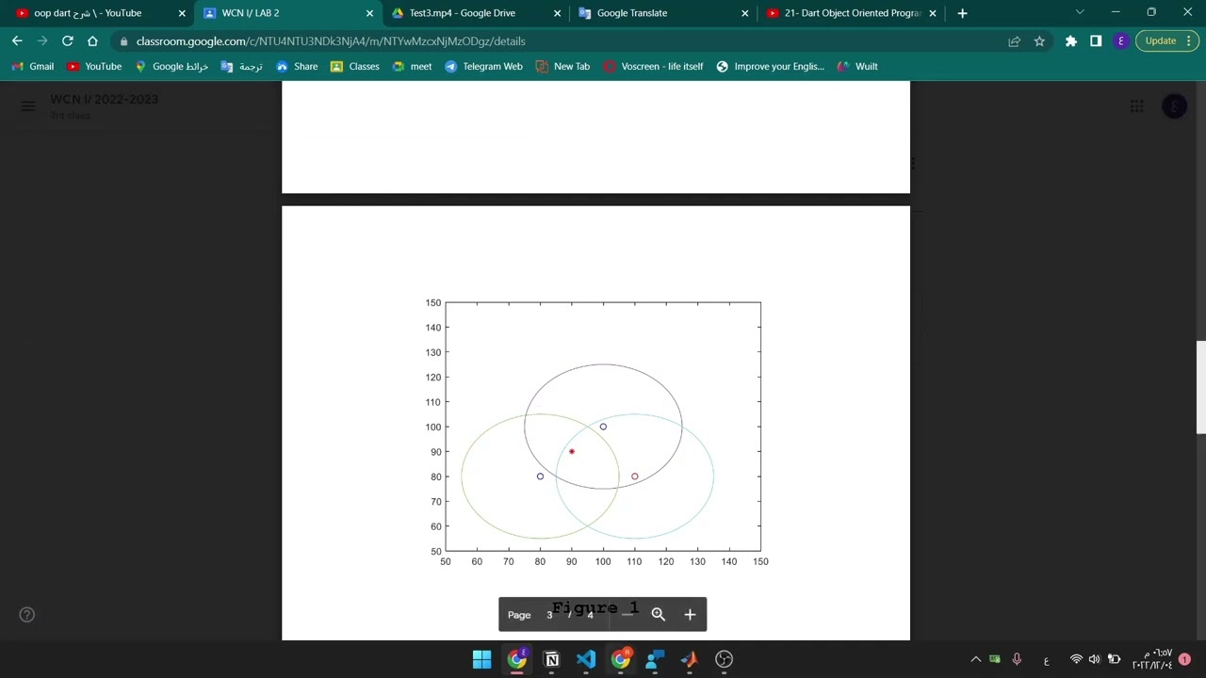Switch to second Chrome profile window

(621, 659)
